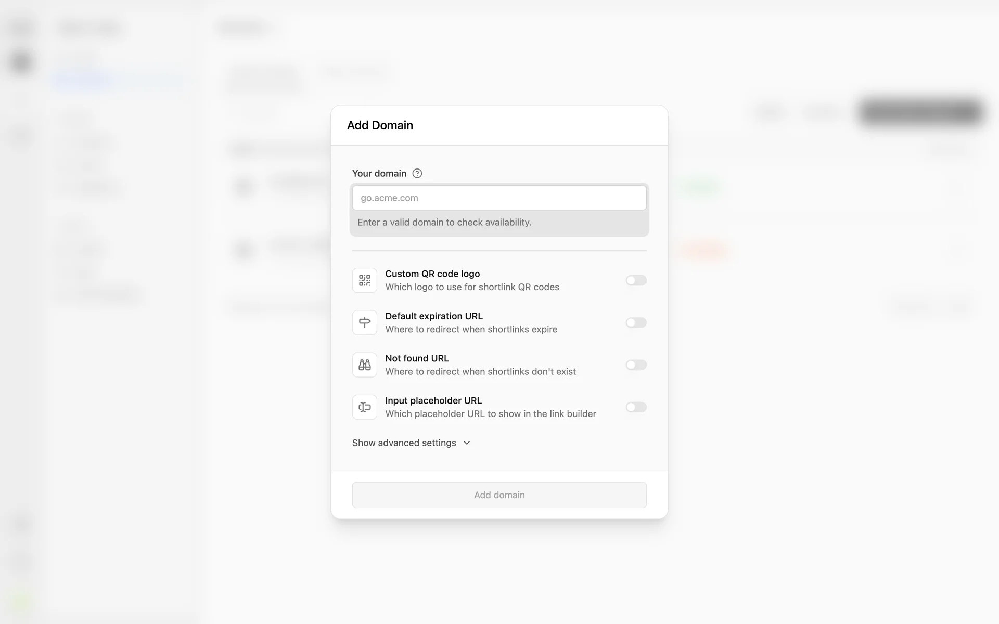Click the Custom QR code logo title
Image resolution: width=999 pixels, height=624 pixels.
432,274
